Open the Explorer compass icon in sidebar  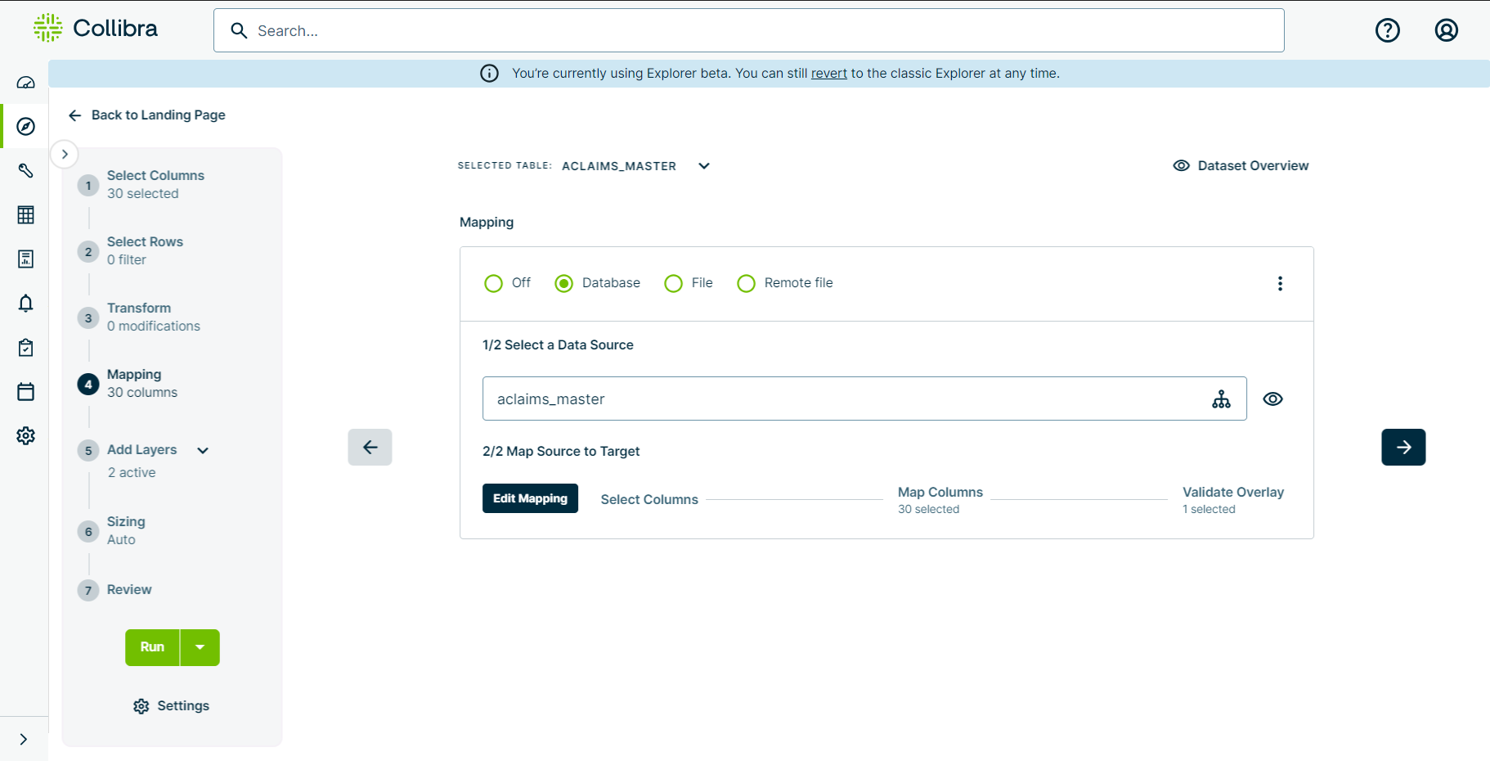[25, 126]
